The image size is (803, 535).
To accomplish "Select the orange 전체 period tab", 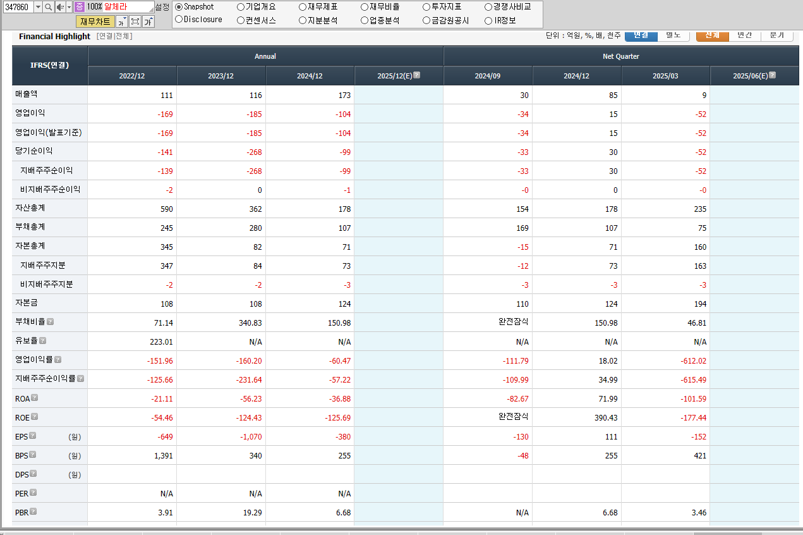I will pyautogui.click(x=712, y=35).
